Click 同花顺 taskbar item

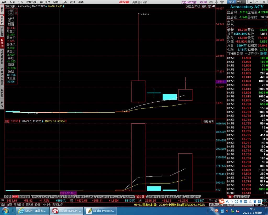click(66, 211)
